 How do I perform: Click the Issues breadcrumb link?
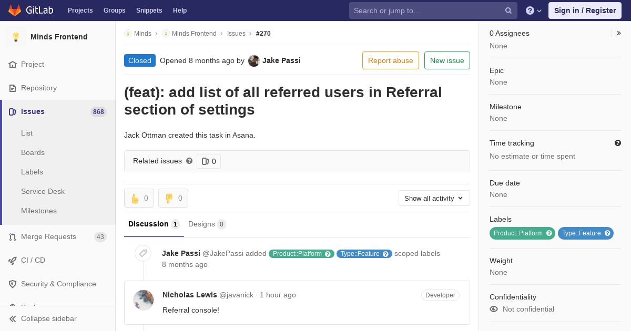coord(236,33)
